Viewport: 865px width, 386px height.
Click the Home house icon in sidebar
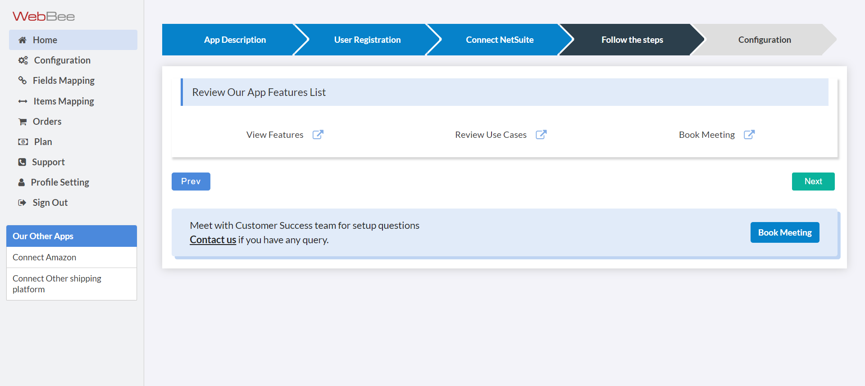point(23,40)
